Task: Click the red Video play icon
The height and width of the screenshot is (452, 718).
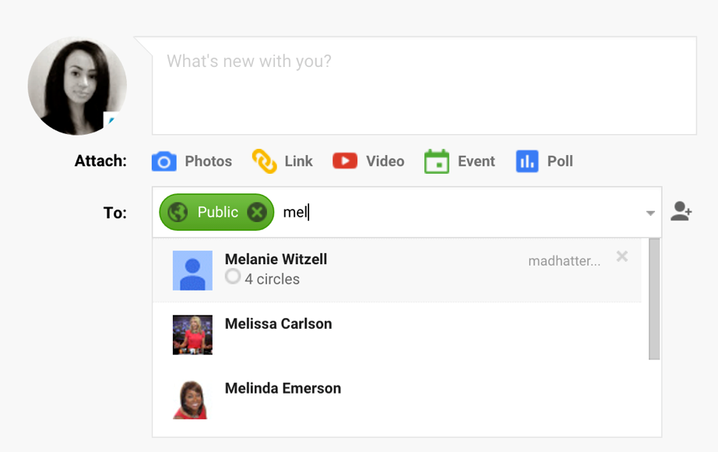Action: point(345,161)
